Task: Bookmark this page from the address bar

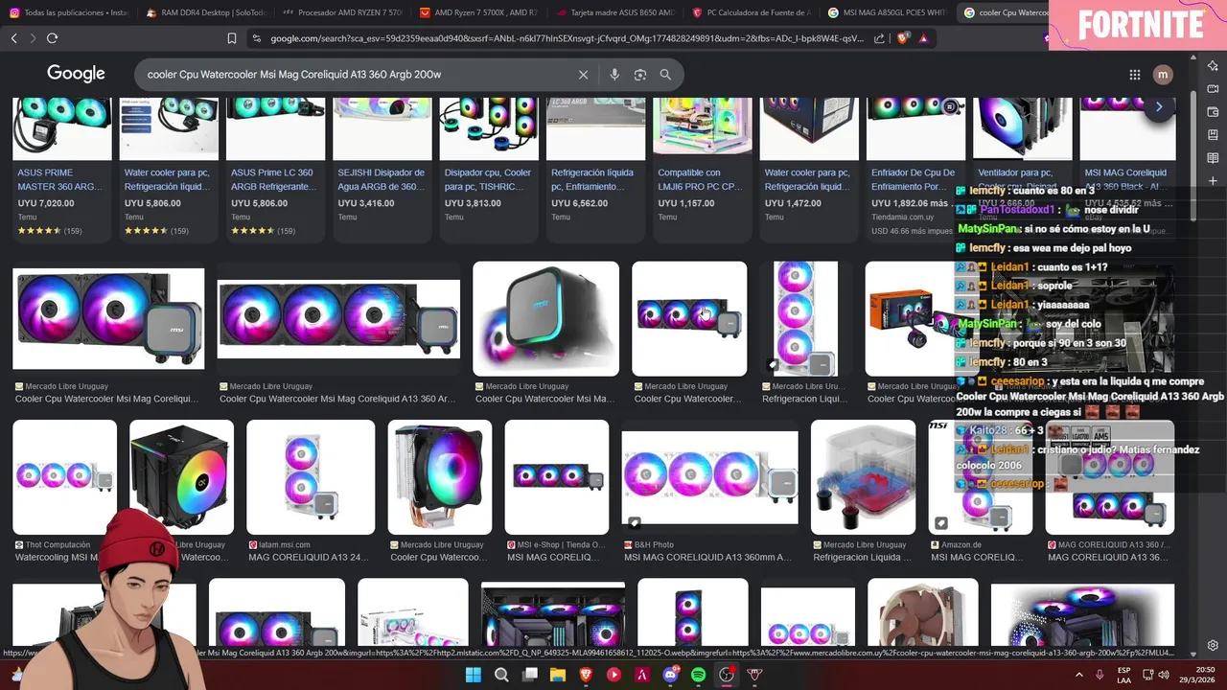Action: pyautogui.click(x=232, y=38)
